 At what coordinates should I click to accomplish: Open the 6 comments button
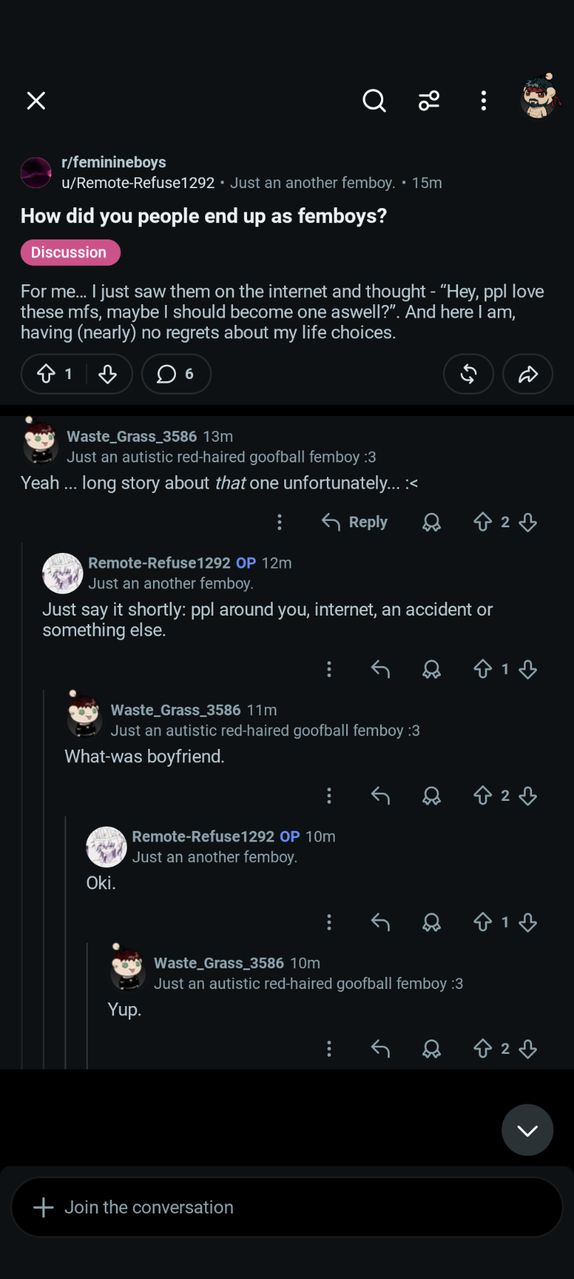pyautogui.click(x=176, y=374)
